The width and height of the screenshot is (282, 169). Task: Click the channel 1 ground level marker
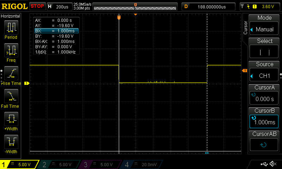pos(27,83)
